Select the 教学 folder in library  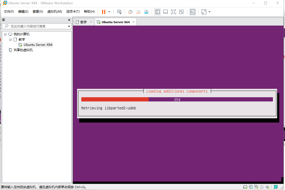pyautogui.click(x=22, y=40)
